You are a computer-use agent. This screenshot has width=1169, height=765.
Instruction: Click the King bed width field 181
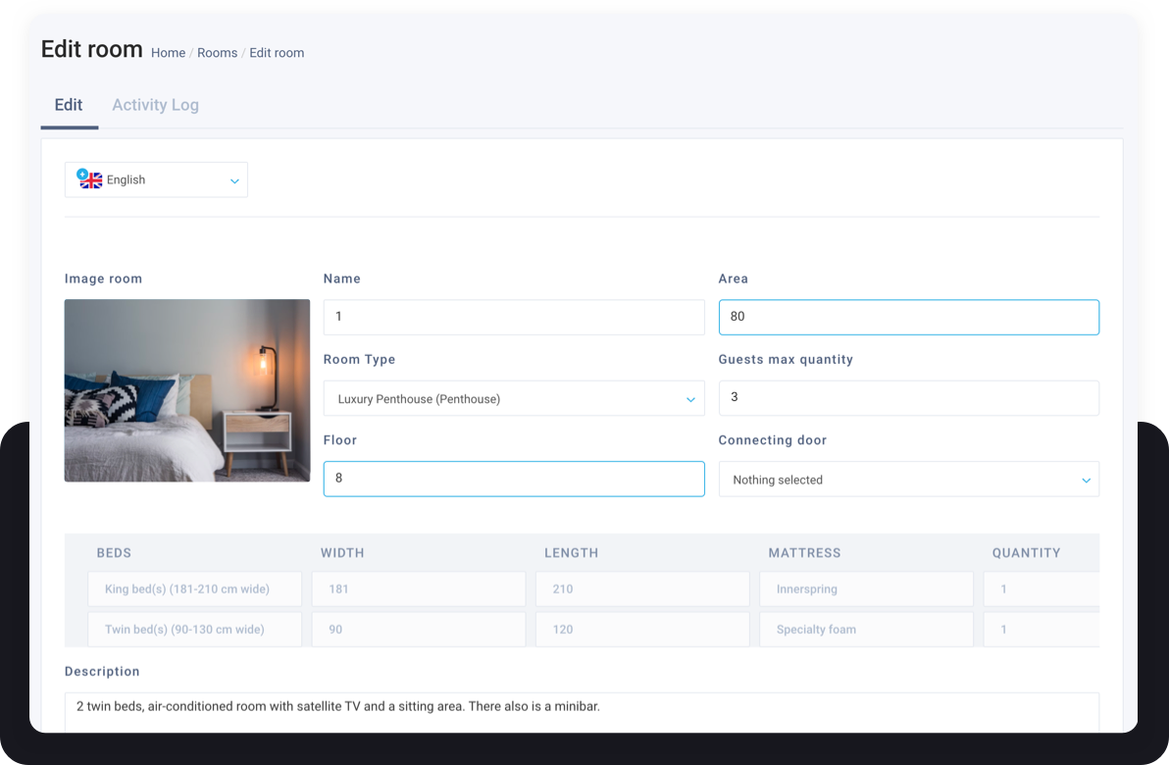[x=419, y=589]
